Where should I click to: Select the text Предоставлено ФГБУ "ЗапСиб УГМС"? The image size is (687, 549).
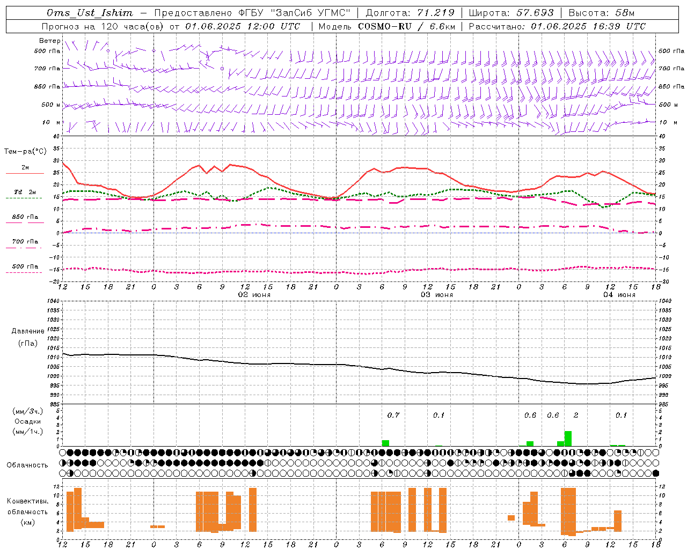pyautogui.click(x=252, y=13)
